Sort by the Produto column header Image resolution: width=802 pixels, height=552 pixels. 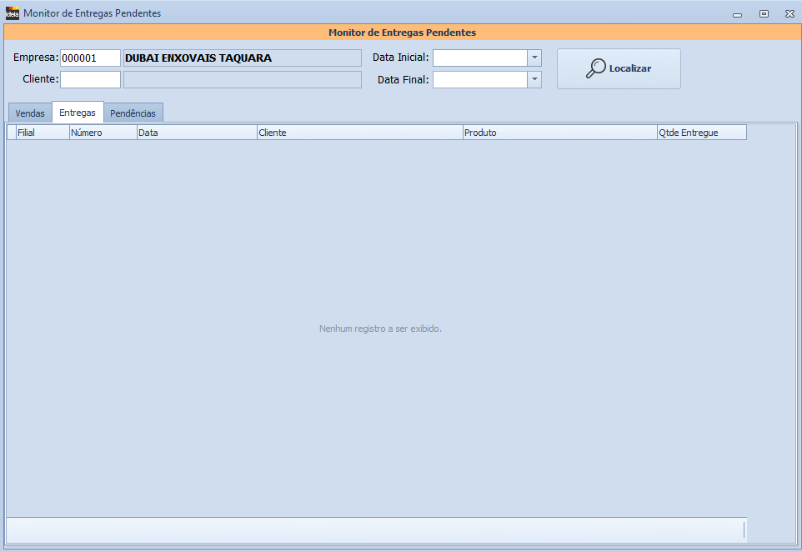(x=559, y=133)
